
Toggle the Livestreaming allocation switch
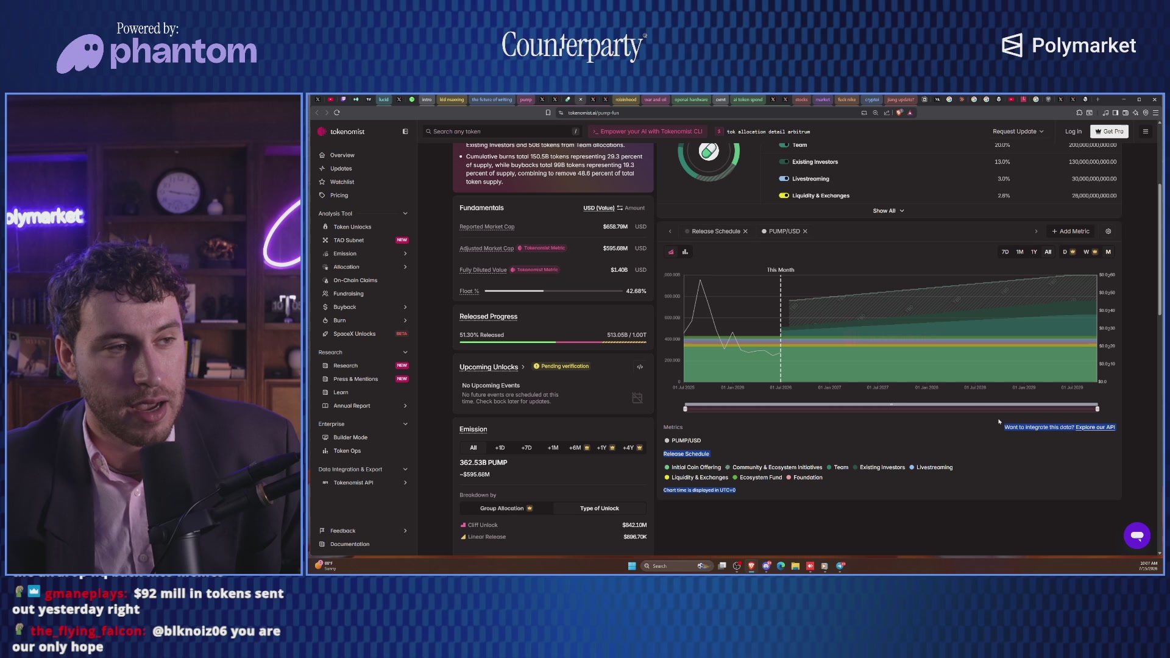tap(784, 179)
